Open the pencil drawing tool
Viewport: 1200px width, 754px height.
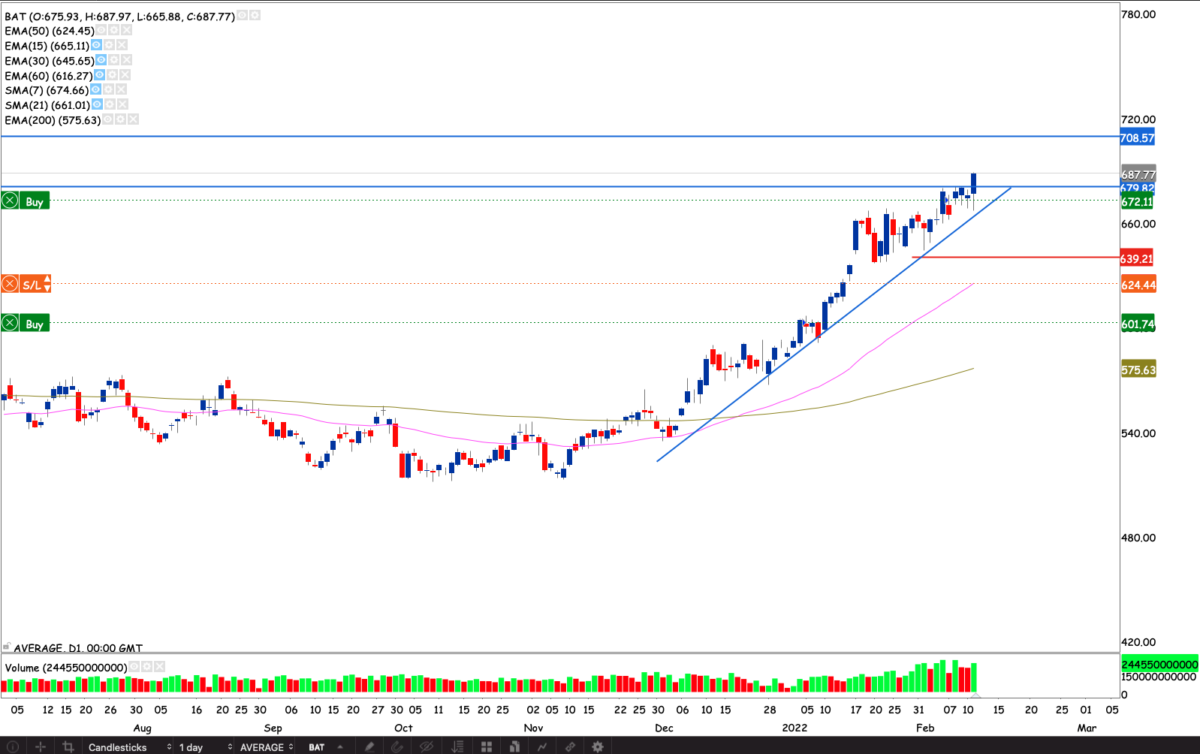click(x=369, y=746)
